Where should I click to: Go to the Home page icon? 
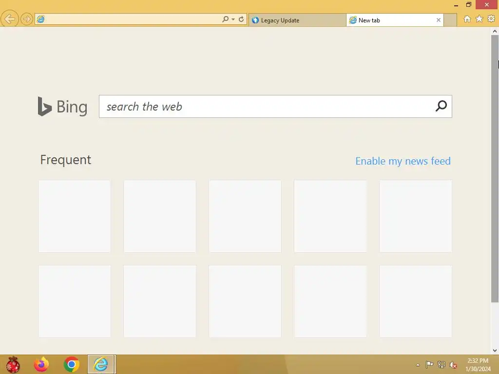(x=467, y=19)
